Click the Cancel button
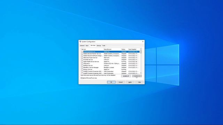 tap(121, 82)
